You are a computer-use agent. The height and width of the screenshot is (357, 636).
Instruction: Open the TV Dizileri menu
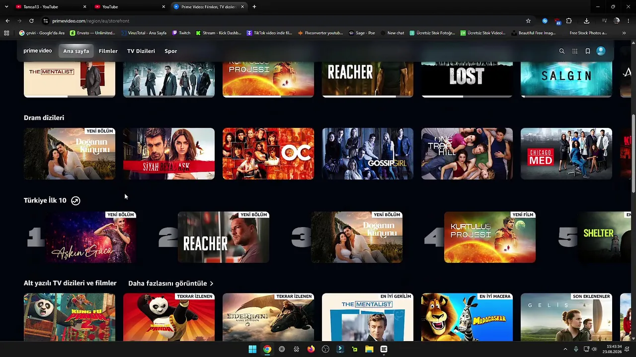[x=141, y=51]
